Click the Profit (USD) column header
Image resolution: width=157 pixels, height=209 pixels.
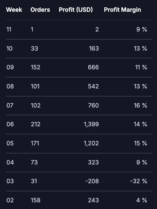coord(76,10)
